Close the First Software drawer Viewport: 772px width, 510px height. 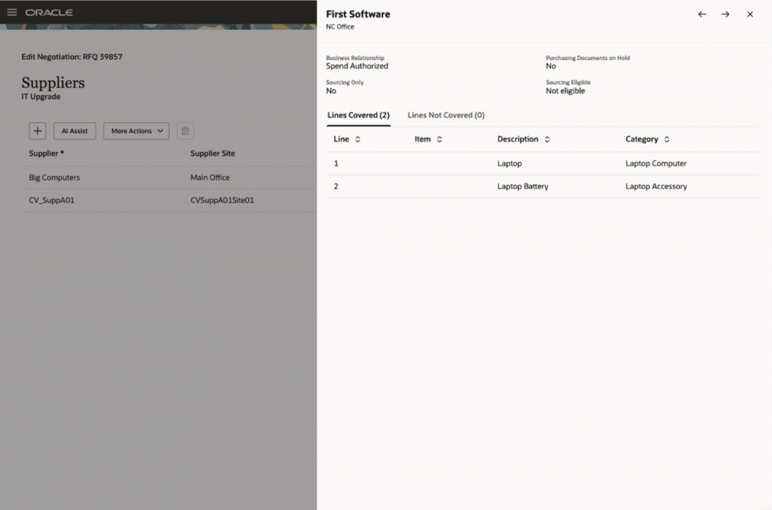750,14
